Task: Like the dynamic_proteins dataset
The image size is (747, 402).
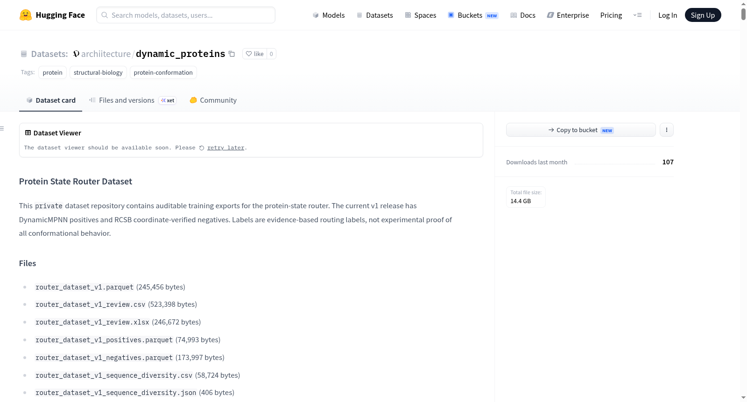Action: pos(255,54)
